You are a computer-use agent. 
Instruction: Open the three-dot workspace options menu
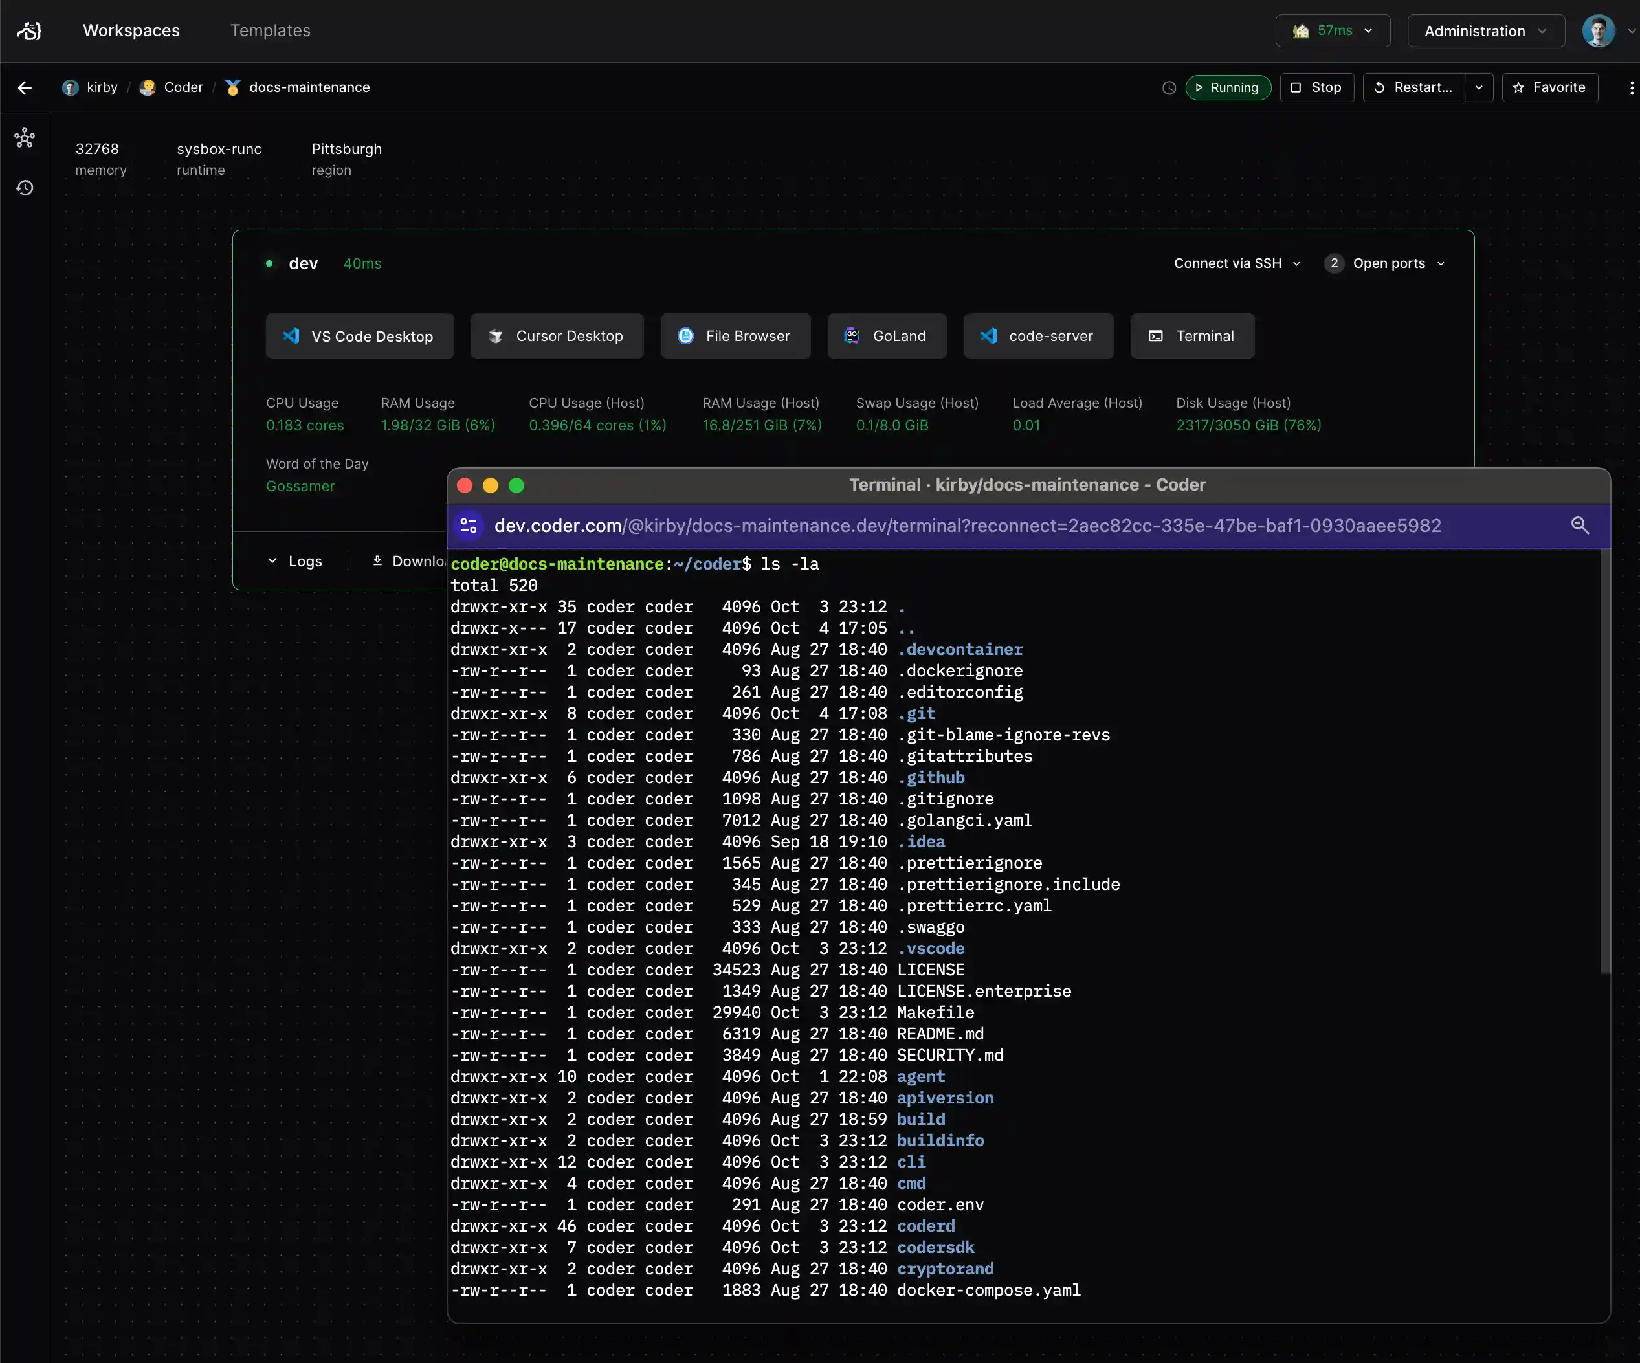[x=1631, y=87]
